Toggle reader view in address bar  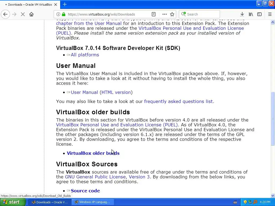tap(153, 14)
